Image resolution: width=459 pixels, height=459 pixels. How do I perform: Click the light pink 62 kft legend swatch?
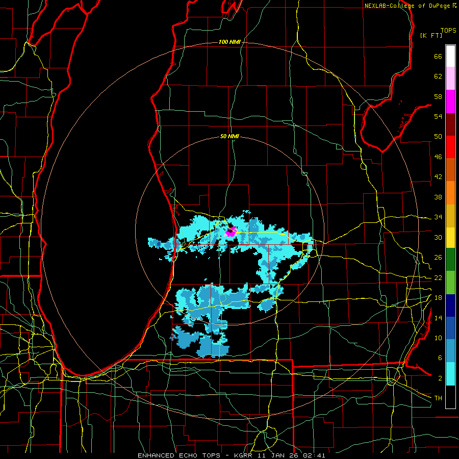click(450, 79)
